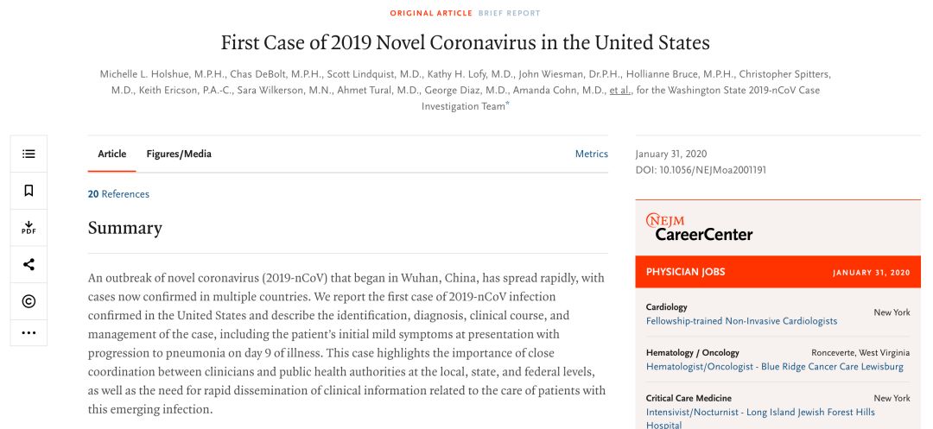
Task: Open the article outline list icon
Action: (29, 154)
